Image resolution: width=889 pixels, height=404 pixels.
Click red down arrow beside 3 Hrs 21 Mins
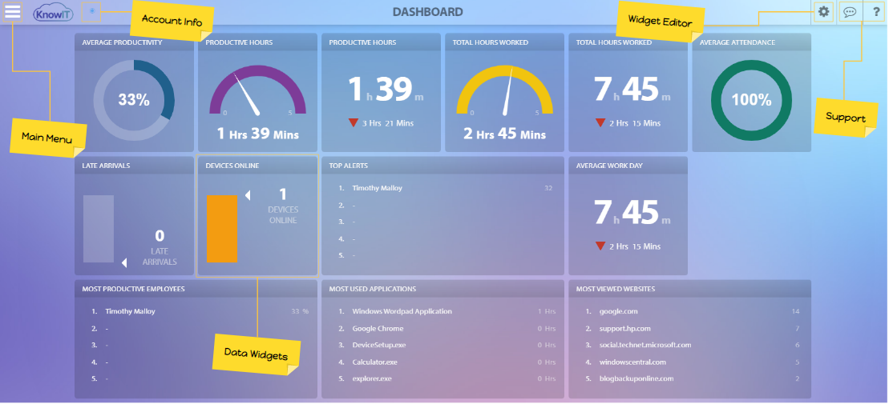tap(354, 122)
